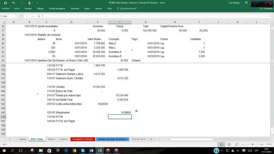Click the cancel X icon in formula bar
The height and width of the screenshot is (154, 274).
[x=27, y=16]
